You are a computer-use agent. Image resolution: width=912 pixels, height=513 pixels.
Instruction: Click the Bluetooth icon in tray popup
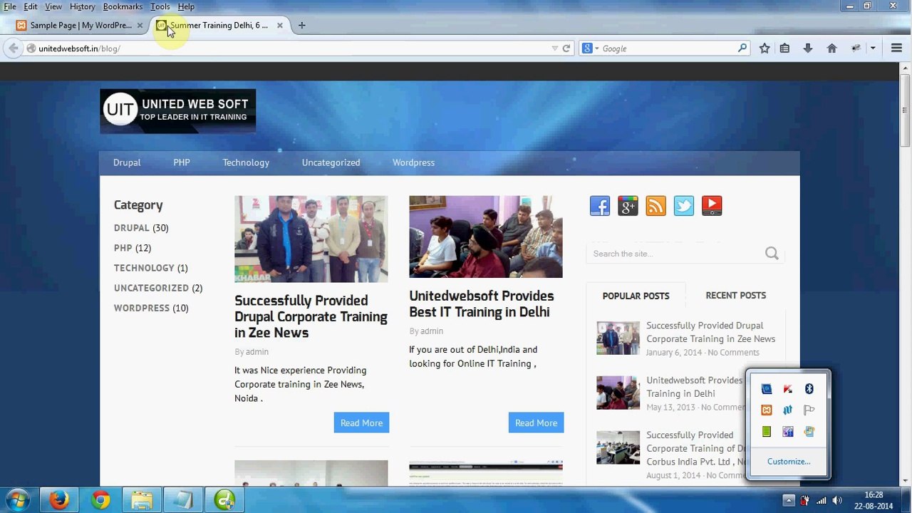click(809, 388)
